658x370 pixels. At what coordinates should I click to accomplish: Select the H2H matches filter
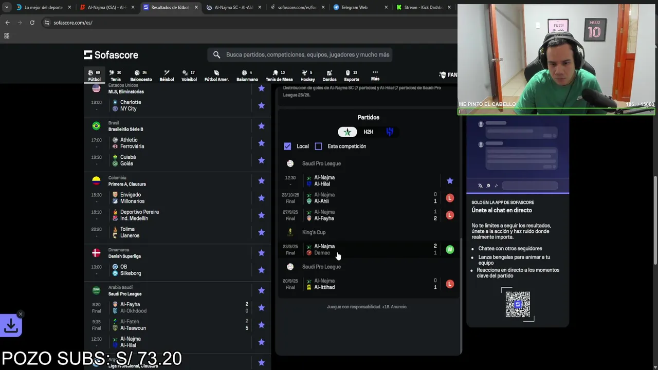coord(369,132)
